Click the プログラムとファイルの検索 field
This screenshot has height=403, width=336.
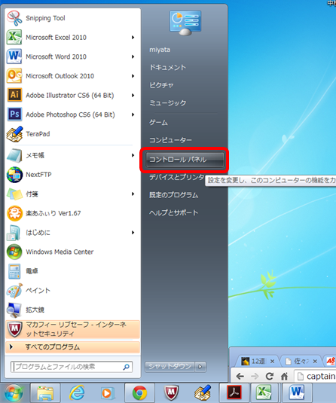72,367
